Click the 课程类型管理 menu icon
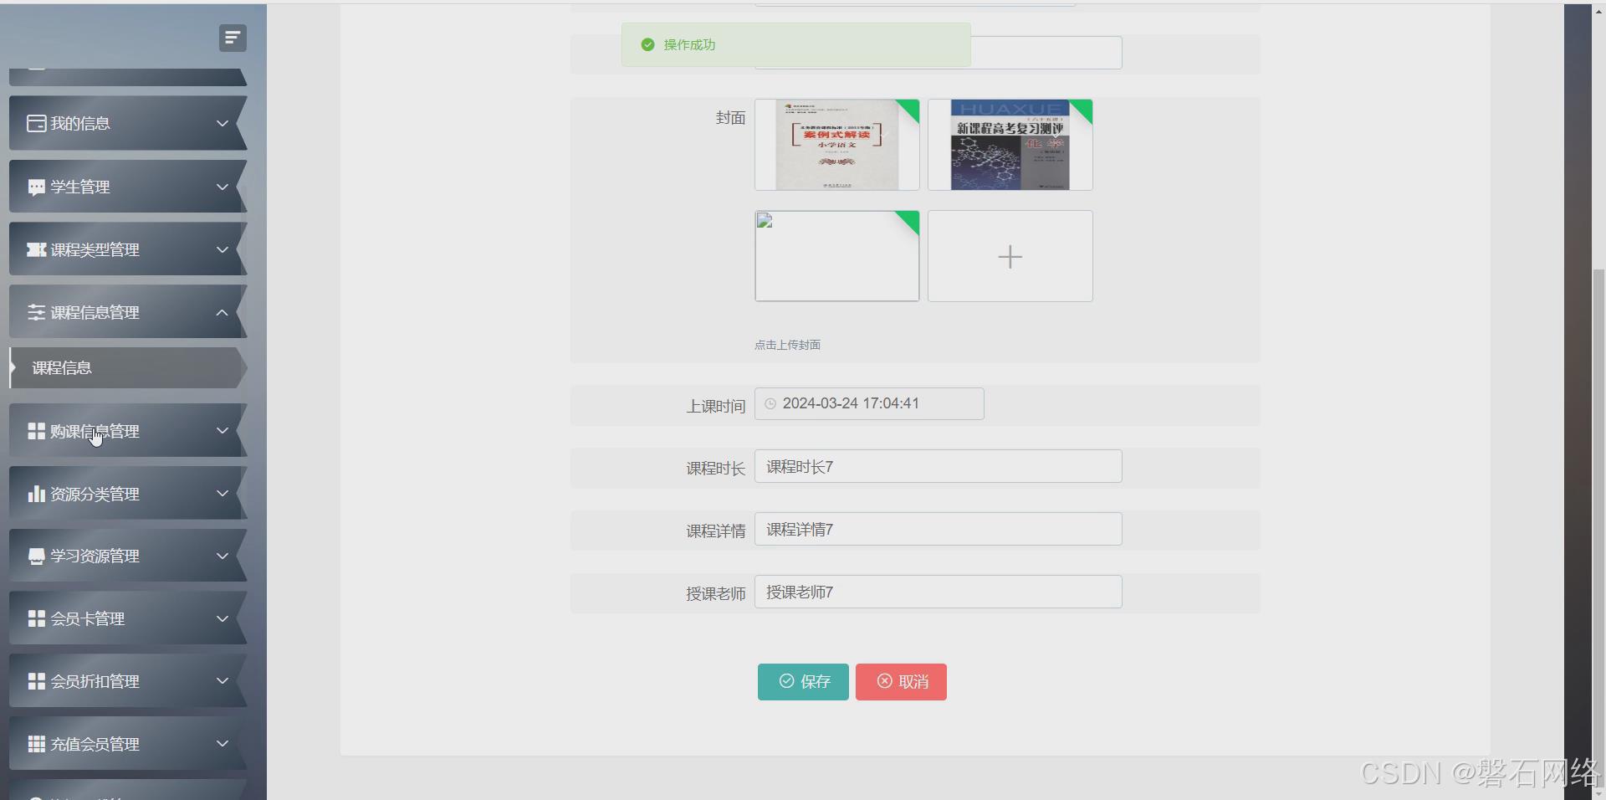The height and width of the screenshot is (800, 1606). (36, 249)
